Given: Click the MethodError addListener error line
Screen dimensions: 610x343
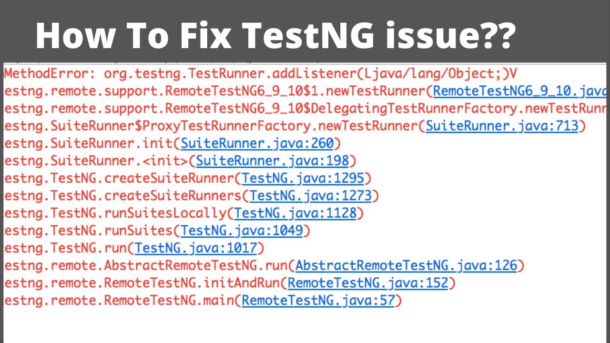Looking at the screenshot, I should click(x=260, y=74).
